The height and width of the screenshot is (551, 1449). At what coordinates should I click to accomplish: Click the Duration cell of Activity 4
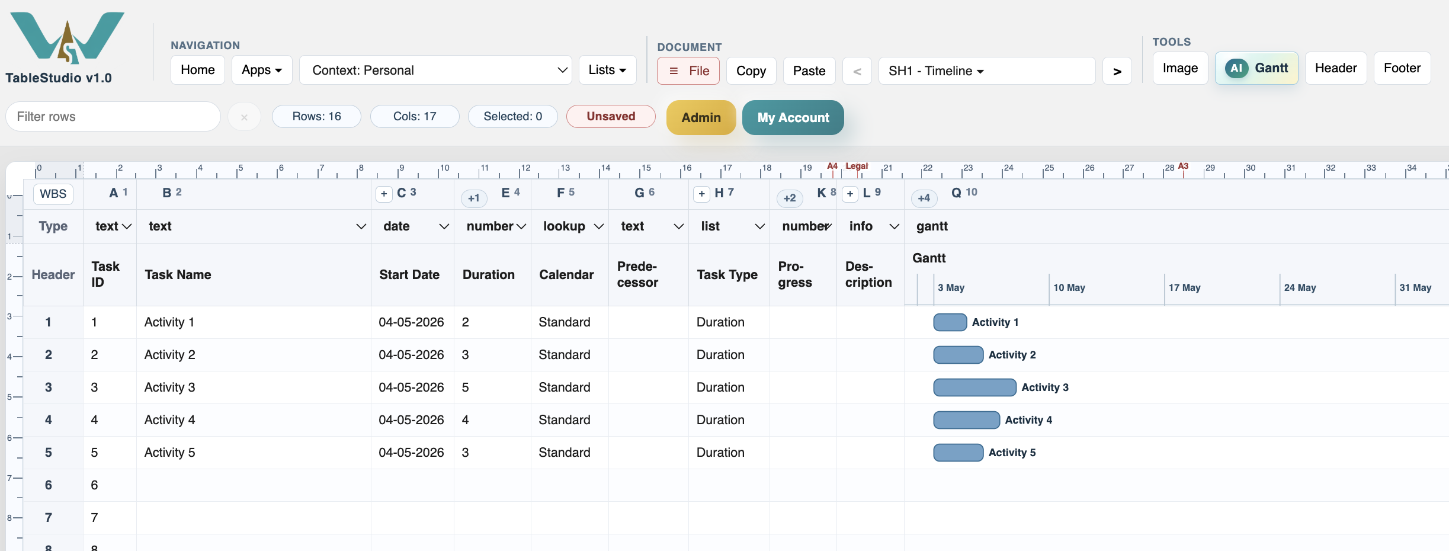492,420
